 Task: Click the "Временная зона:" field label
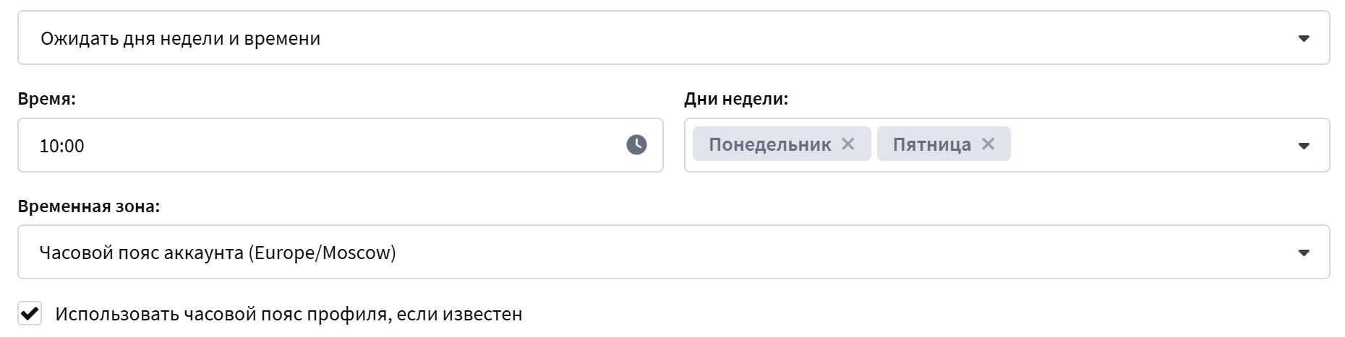[x=88, y=206]
